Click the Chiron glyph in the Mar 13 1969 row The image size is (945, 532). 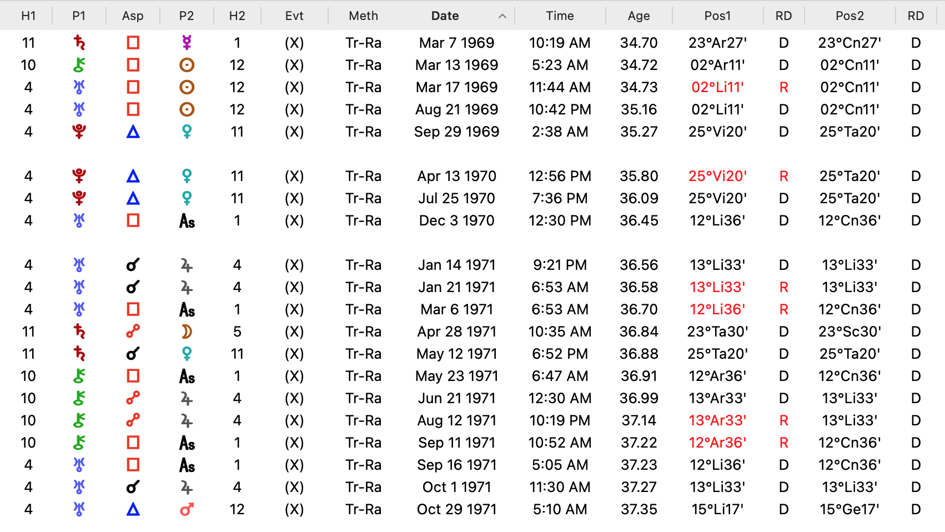tap(79, 65)
